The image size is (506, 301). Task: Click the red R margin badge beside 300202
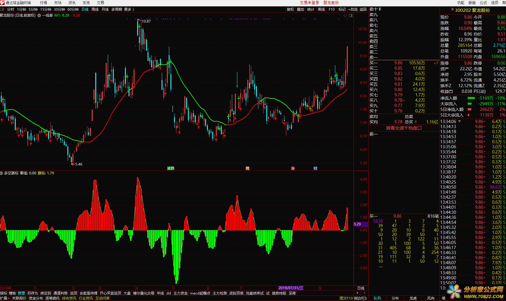[x=452, y=9]
